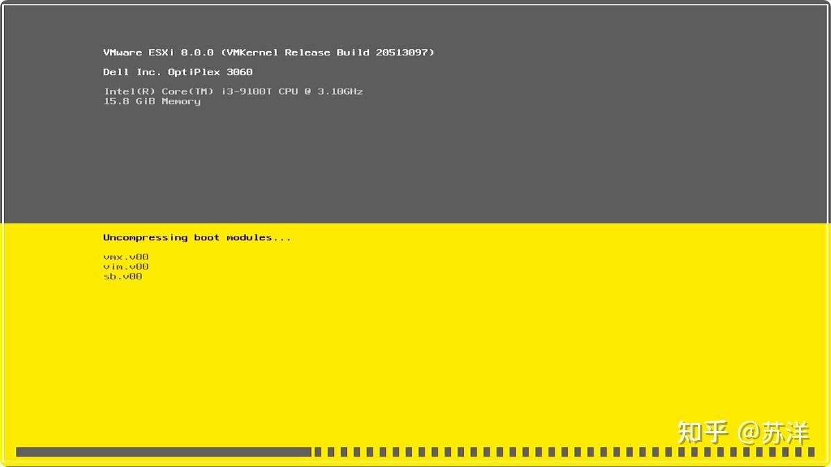
Task: Select the 15.8 GiB Memory line
Action: click(152, 101)
